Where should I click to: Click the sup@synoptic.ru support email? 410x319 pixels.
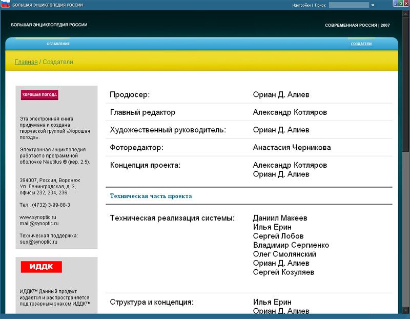[x=38, y=242]
